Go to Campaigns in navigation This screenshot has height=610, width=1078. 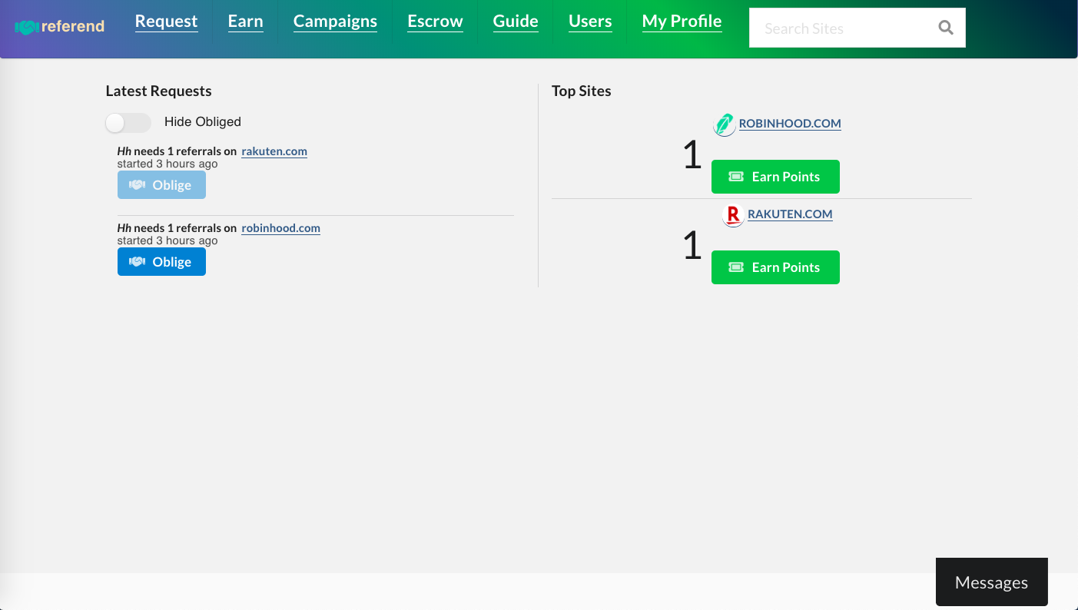335,22
